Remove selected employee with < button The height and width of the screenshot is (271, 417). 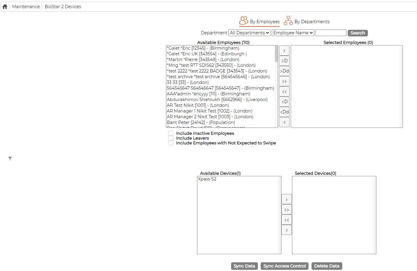pos(284,122)
